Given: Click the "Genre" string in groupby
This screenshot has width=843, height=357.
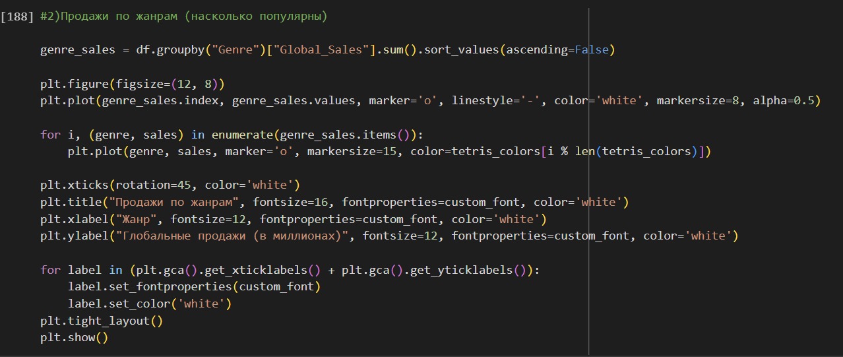Looking at the screenshot, I should (235, 50).
